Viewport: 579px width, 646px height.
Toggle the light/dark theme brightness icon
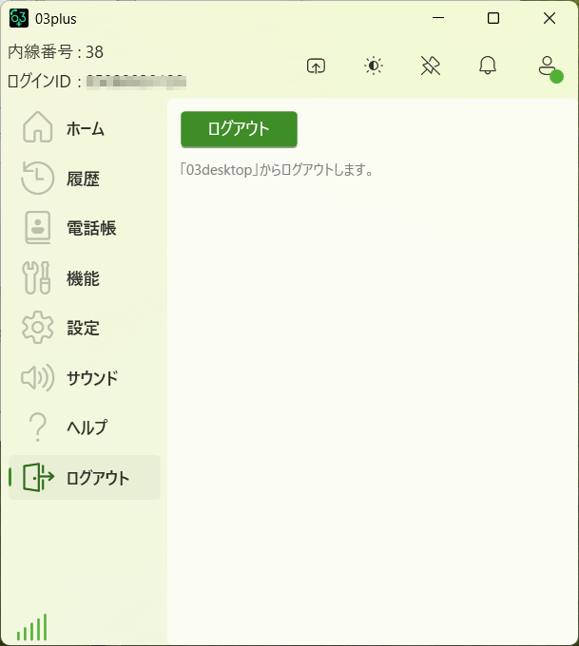pos(374,66)
